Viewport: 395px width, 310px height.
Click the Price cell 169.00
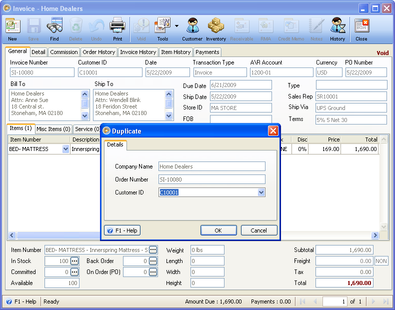click(x=324, y=149)
